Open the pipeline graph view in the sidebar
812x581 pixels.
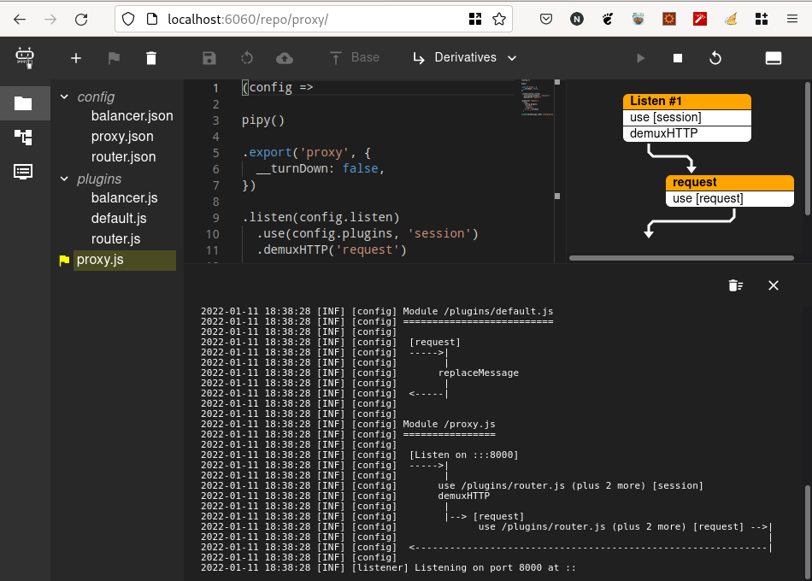click(x=22, y=138)
